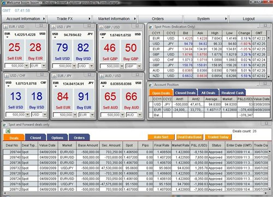Close the USD / CHF rate panel
Viewport: 273px width, 197px height.
point(41,74)
